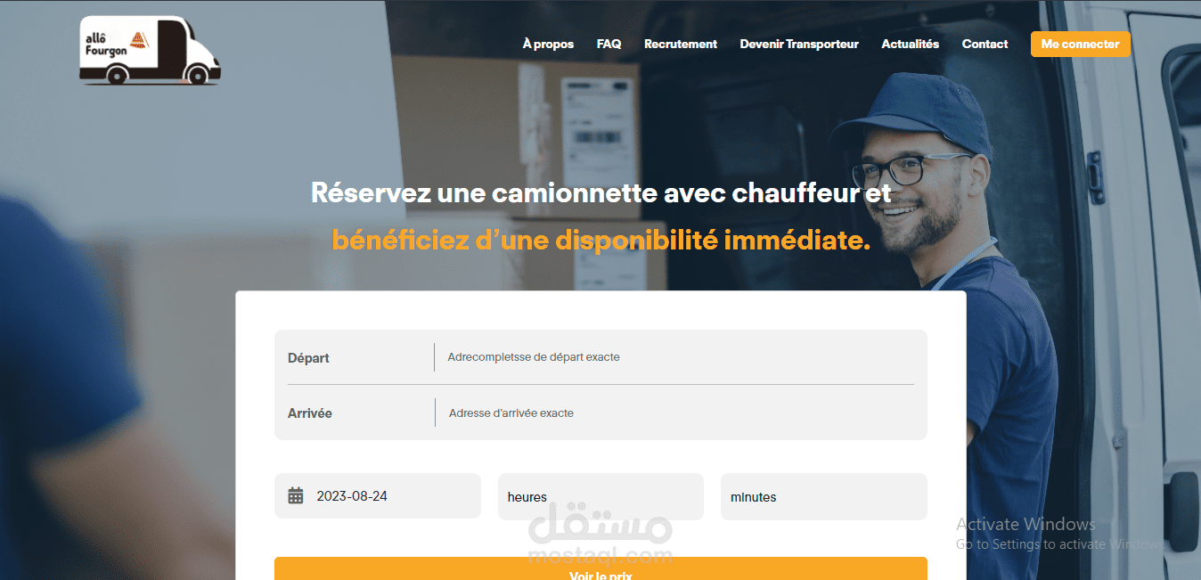
Task: Click the Arrivée label
Action: click(310, 413)
